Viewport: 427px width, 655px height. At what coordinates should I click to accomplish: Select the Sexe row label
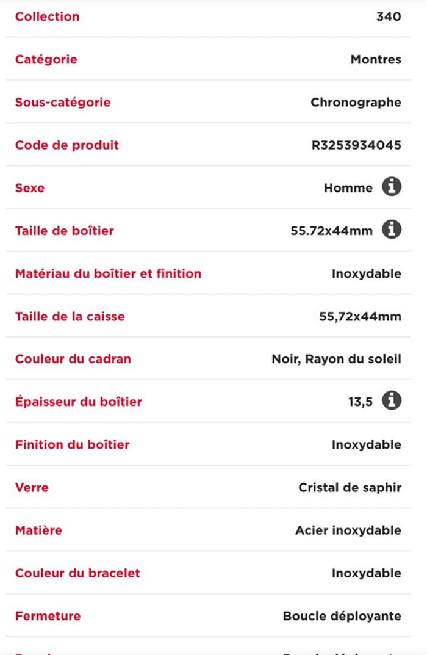30,188
